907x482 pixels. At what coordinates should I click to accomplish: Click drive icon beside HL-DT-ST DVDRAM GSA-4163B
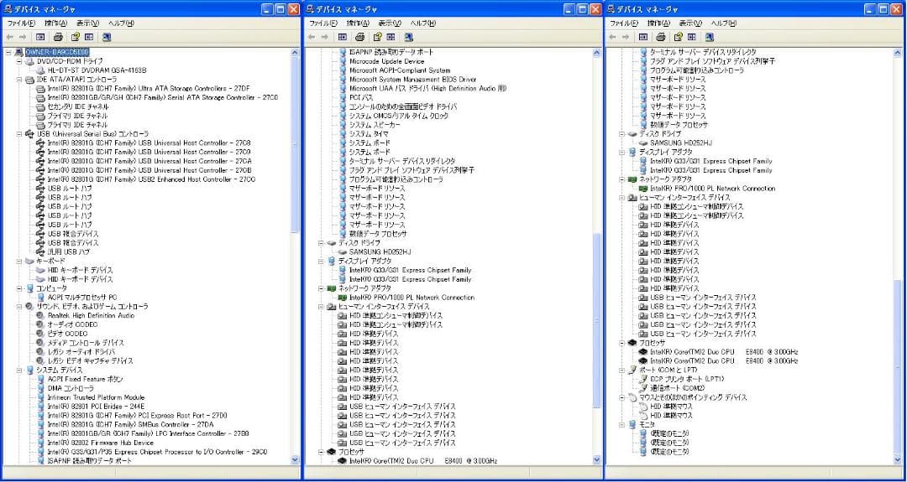(x=40, y=70)
